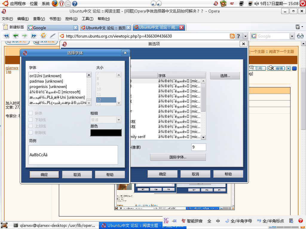Screen dimensions: 306x229
Task: Close the Google tab
Action: [76, 28]
